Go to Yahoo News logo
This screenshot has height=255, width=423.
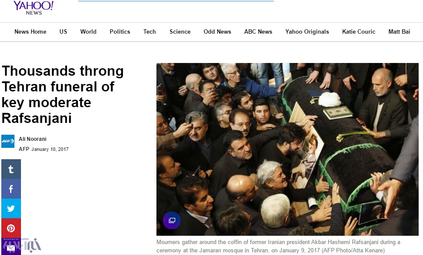(x=34, y=8)
